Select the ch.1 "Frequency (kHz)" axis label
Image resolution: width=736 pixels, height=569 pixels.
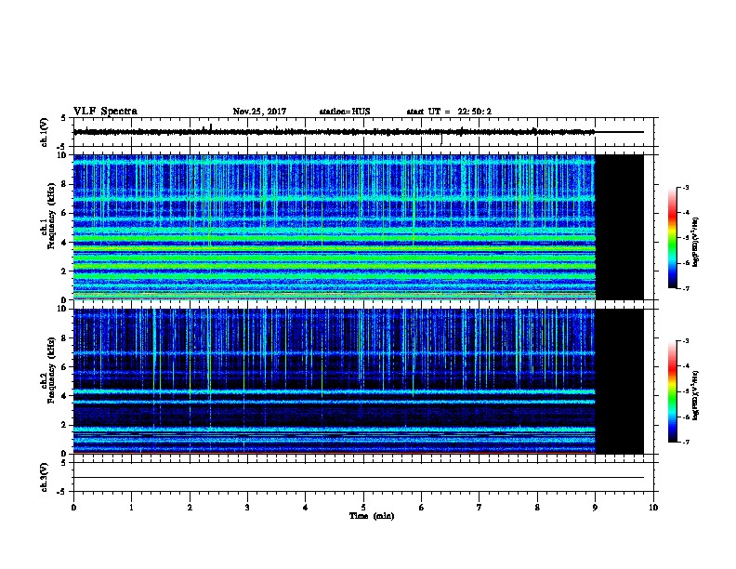pos(51,216)
